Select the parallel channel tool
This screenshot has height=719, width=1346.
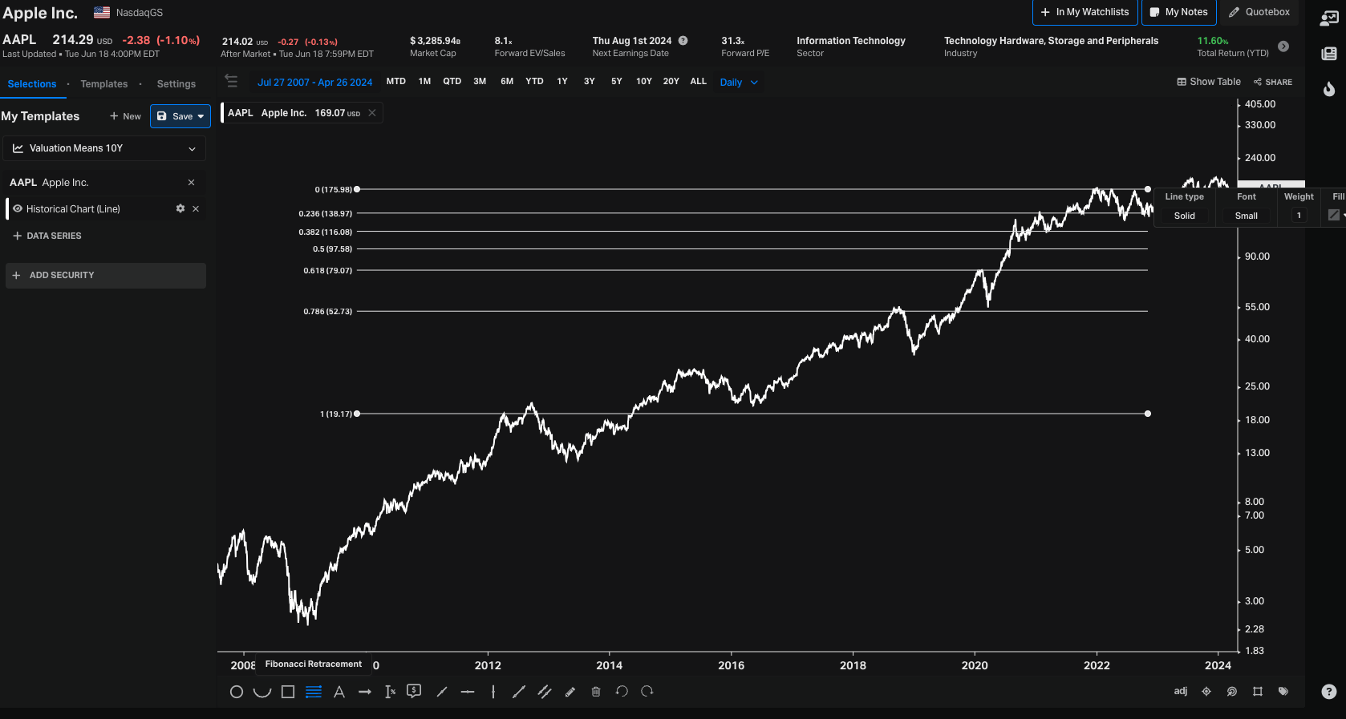(545, 692)
